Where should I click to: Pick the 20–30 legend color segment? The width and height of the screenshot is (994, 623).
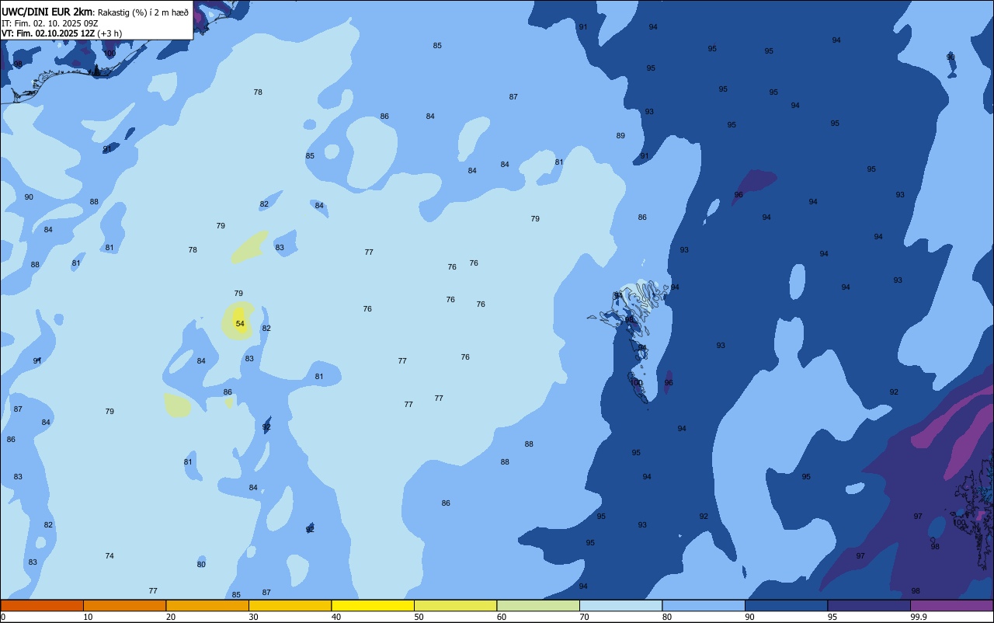pos(207,605)
